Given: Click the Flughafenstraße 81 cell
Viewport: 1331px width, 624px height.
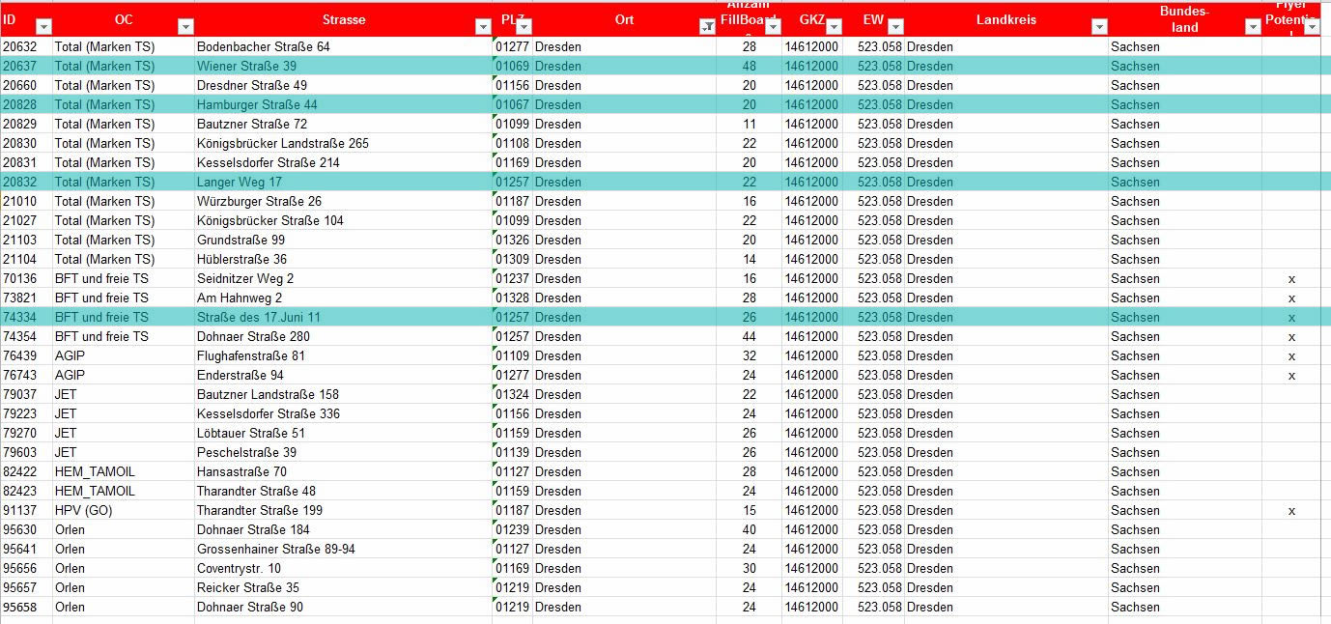Looking at the screenshot, I should [343, 355].
